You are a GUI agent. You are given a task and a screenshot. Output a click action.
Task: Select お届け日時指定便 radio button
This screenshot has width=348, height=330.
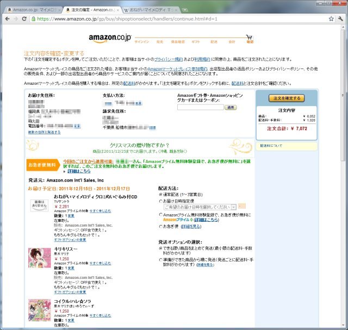(161, 201)
